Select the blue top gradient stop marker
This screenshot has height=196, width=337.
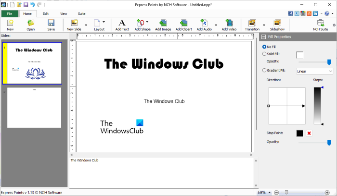point(322,87)
